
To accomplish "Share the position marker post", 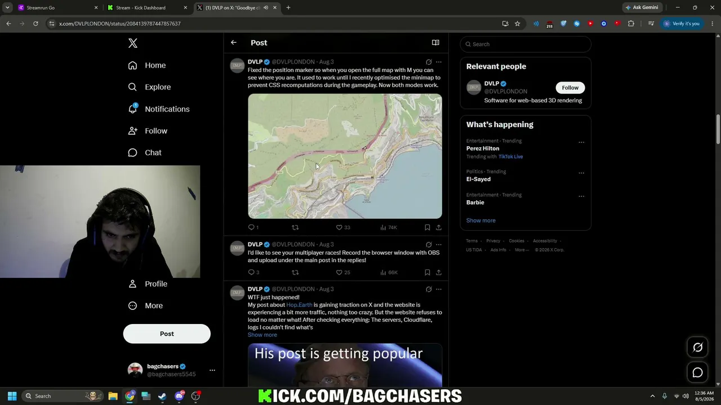I will pyautogui.click(x=439, y=227).
